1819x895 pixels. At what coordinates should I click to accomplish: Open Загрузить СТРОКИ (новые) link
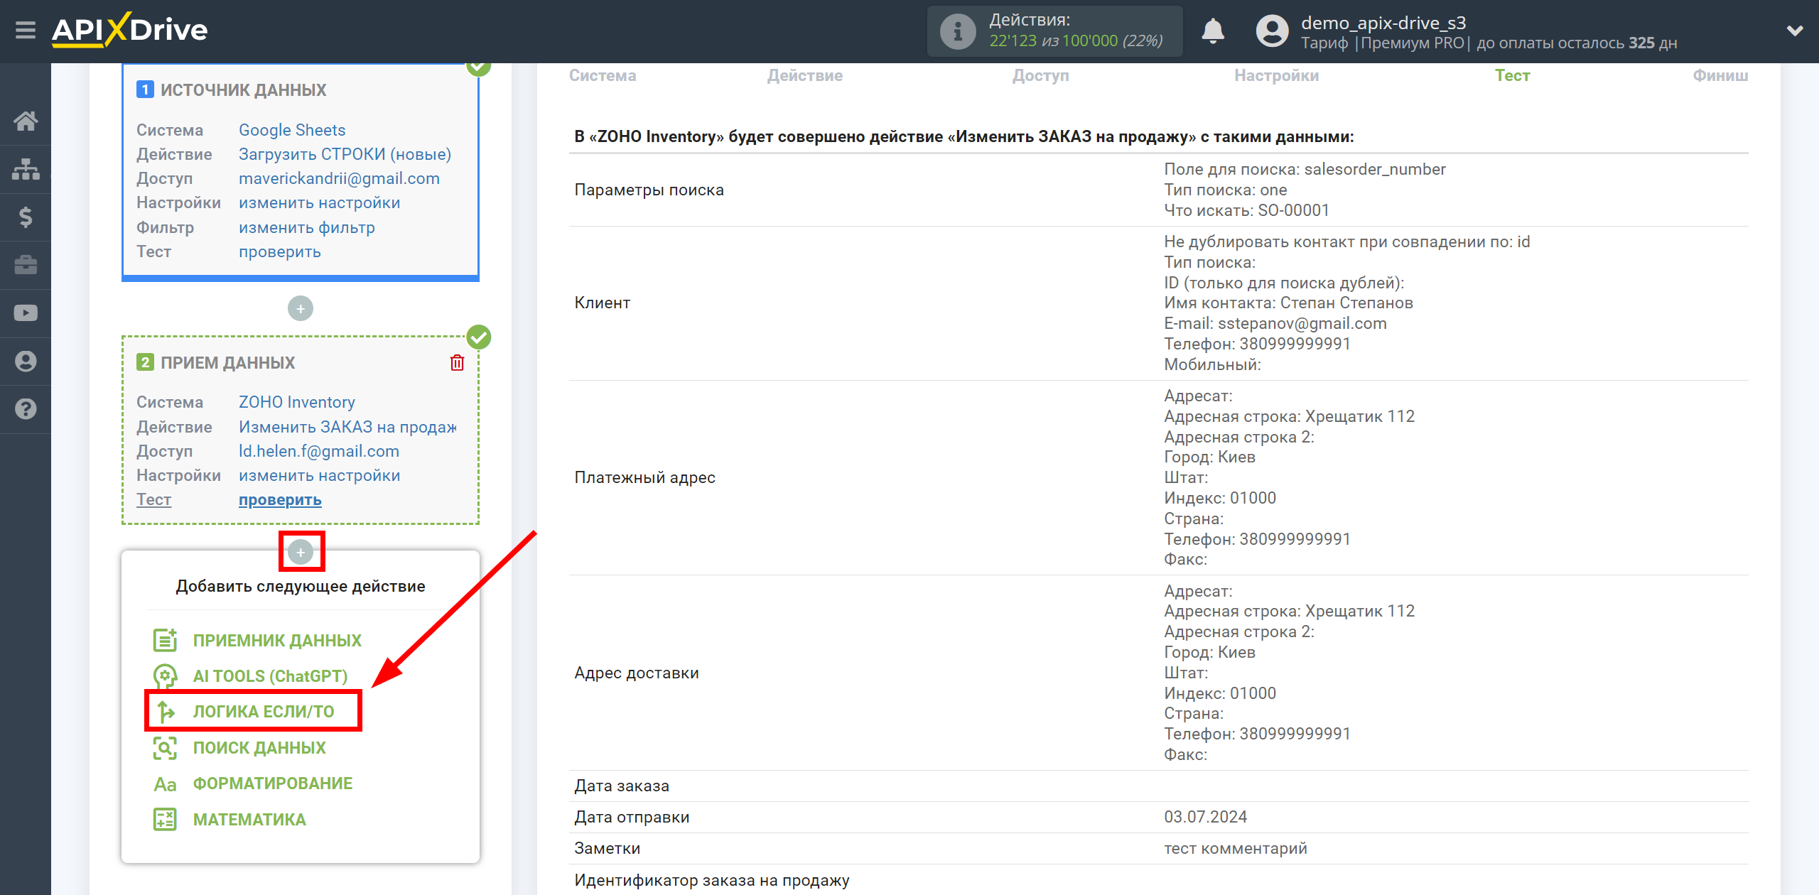pyautogui.click(x=345, y=154)
